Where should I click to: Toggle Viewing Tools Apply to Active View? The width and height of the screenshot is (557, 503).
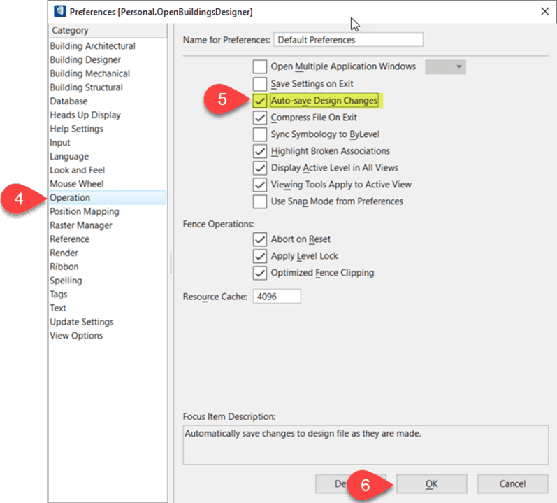point(260,185)
